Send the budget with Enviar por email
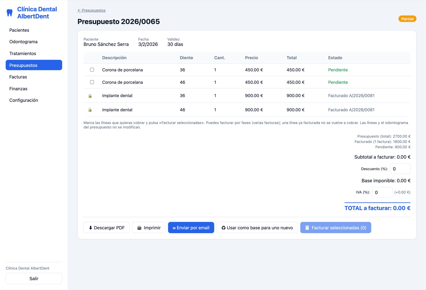The width and height of the screenshot is (426, 290). [191, 228]
